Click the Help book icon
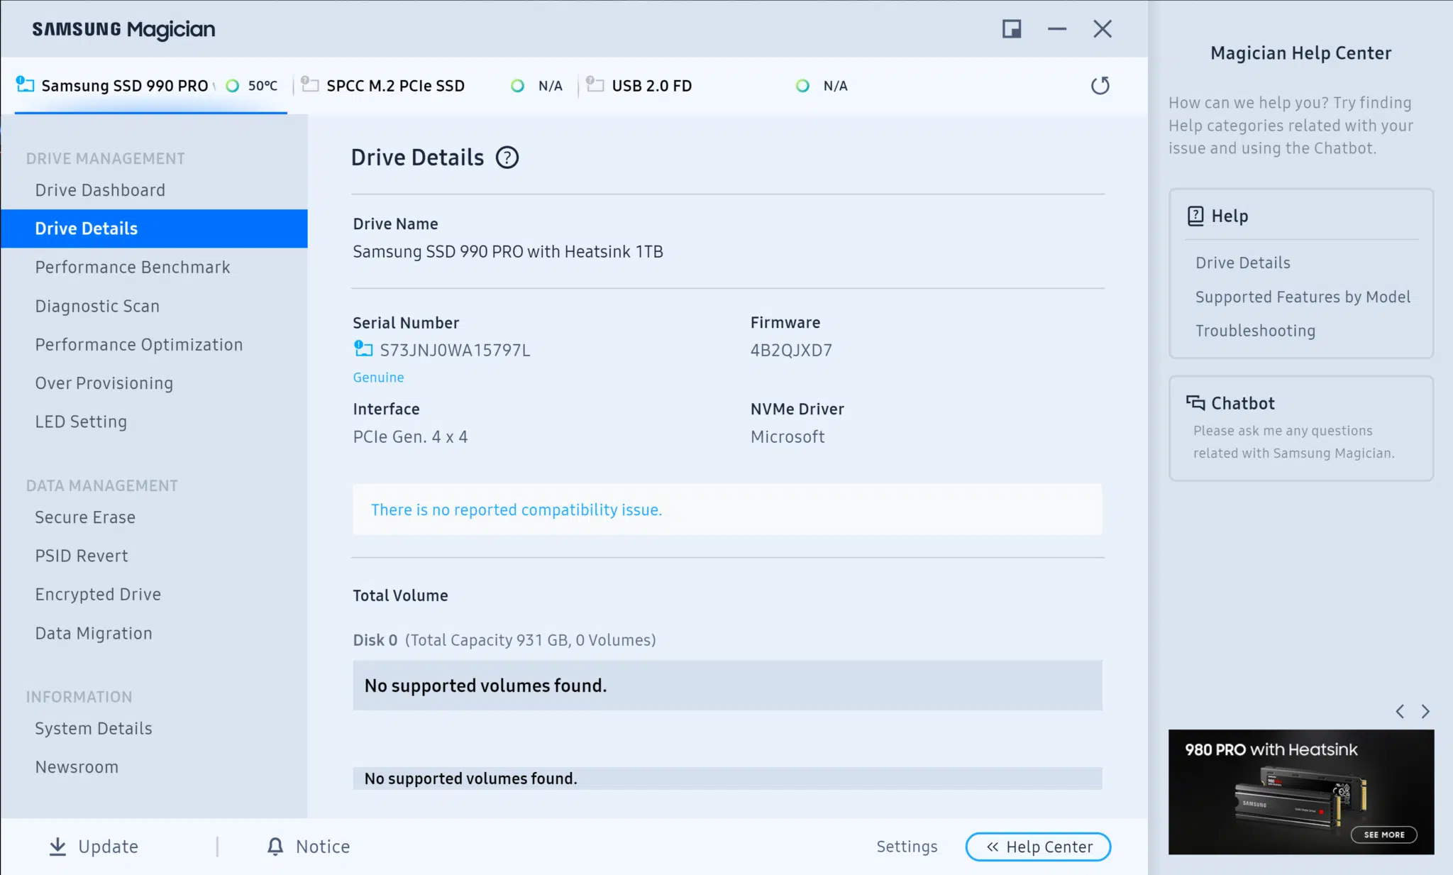Image resolution: width=1453 pixels, height=875 pixels. (x=1195, y=216)
